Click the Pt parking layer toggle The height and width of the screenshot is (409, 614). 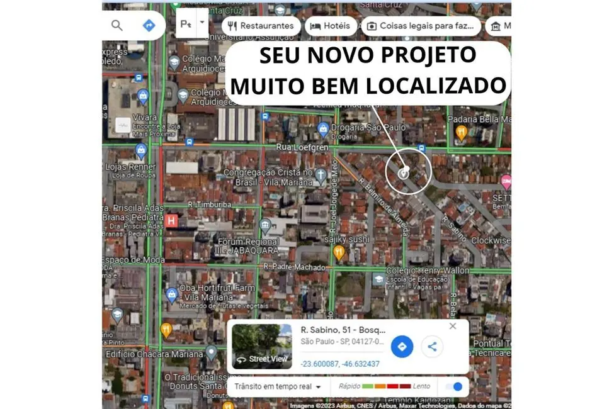click(185, 23)
